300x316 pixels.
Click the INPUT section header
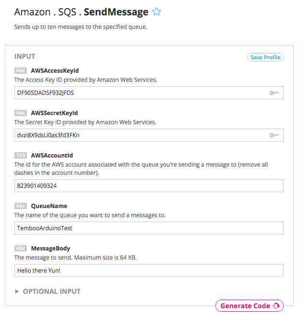pyautogui.click(x=25, y=56)
